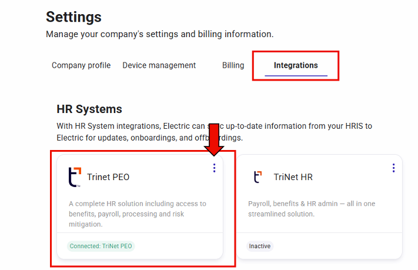Screen dimensions: 418x270
Task: Click the Manage your company's settings subtitle
Action: coord(159,35)
